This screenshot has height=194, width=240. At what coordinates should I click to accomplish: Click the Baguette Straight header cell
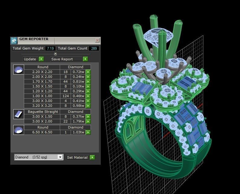[x=42, y=112]
